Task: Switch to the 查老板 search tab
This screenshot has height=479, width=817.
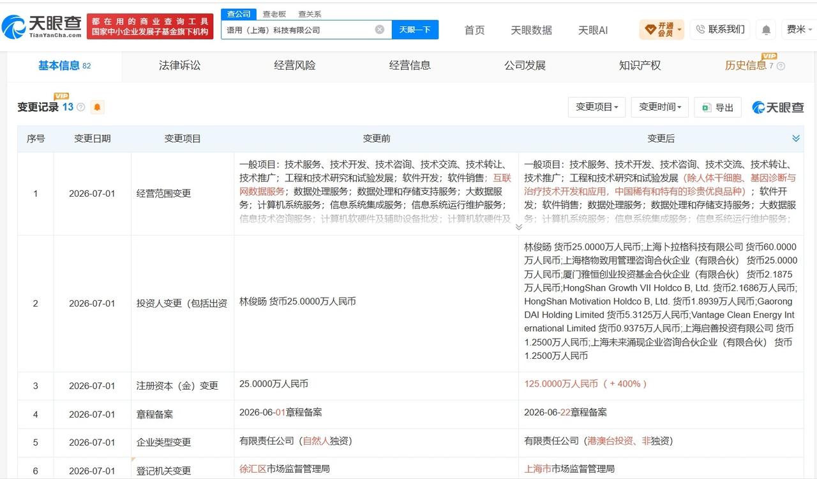Action: tap(274, 14)
